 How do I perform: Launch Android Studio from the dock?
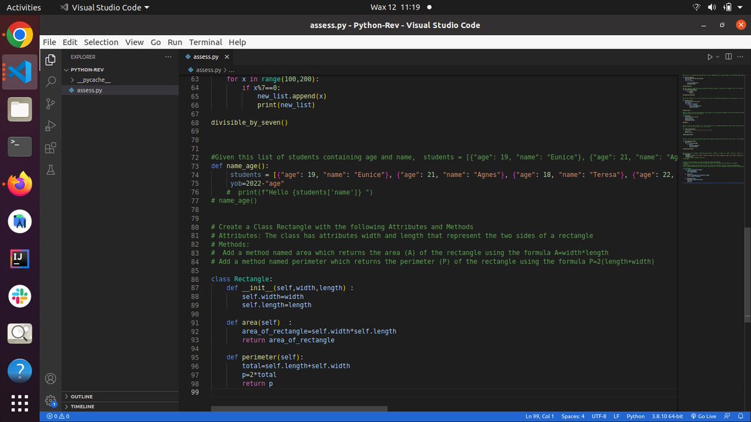pyautogui.click(x=19, y=221)
